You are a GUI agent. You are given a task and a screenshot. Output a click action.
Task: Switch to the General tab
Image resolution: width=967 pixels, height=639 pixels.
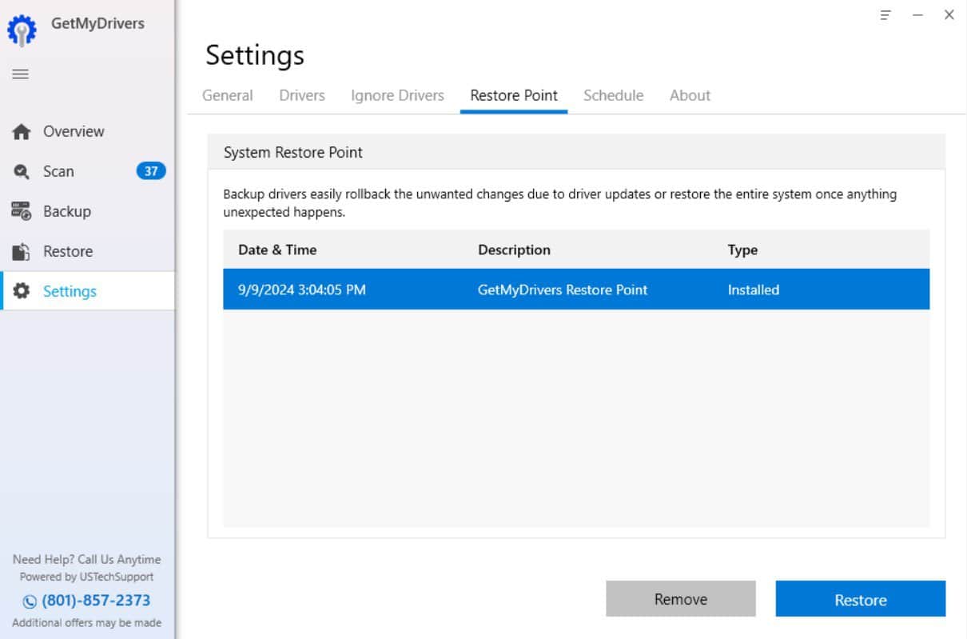[x=228, y=95]
